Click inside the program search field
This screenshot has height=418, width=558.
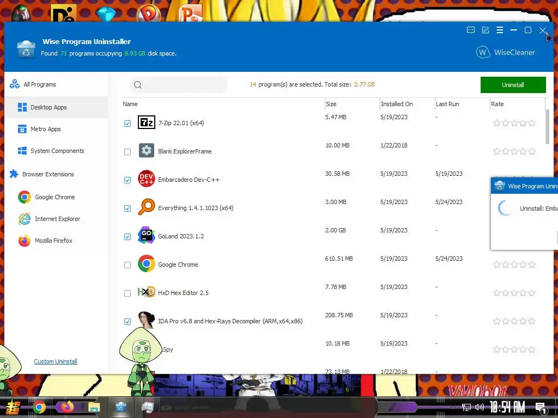click(179, 84)
